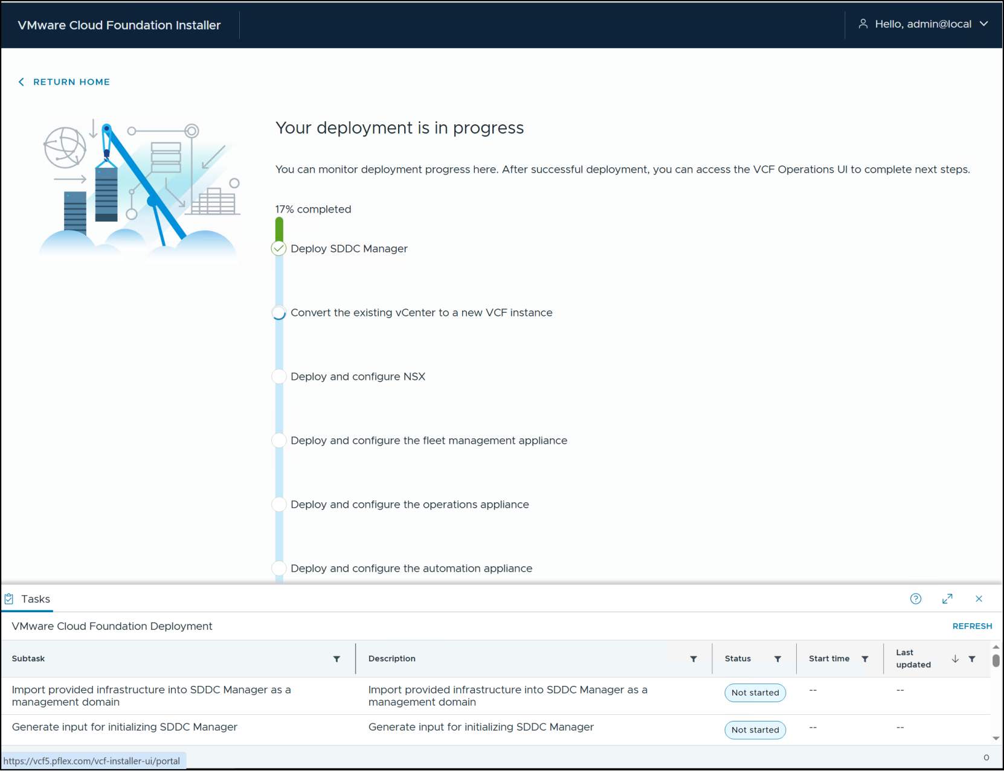This screenshot has height=771, width=1004.
Task: Click the automation appliance step circle
Action: 278,568
